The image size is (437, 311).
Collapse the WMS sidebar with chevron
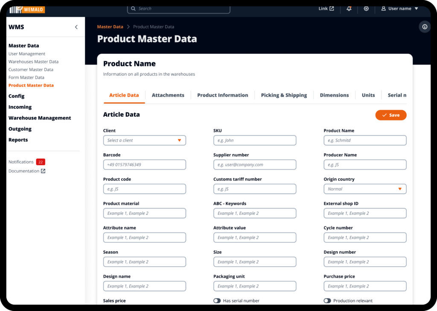[x=76, y=27]
